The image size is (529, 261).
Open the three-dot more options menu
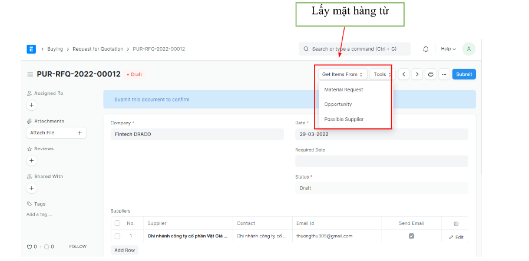444,74
